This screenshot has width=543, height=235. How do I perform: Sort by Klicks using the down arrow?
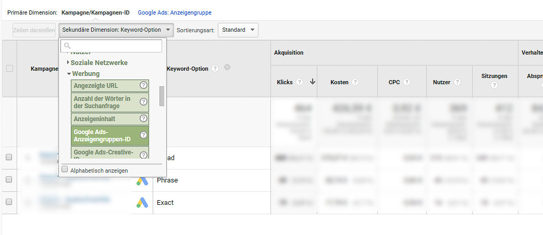point(313,82)
